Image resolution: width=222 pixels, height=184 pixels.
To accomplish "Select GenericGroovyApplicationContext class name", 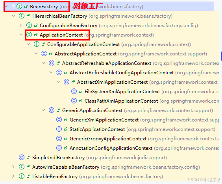I will 108,139.
